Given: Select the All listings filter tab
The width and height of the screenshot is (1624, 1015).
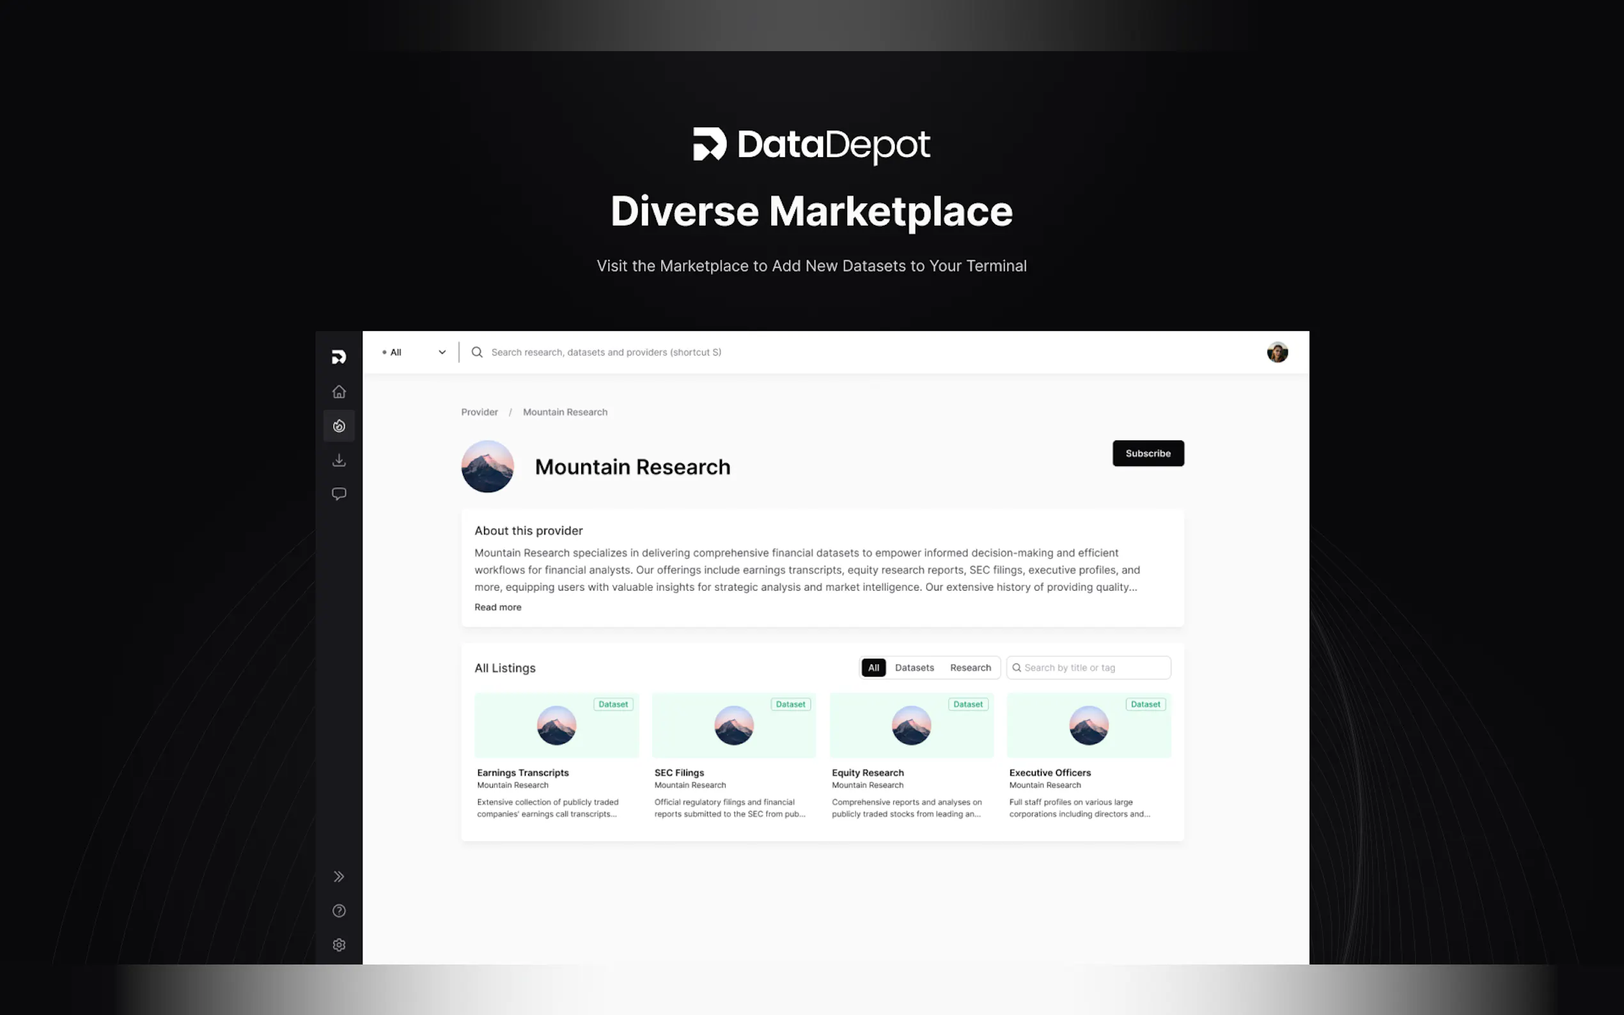Looking at the screenshot, I should [x=873, y=667].
